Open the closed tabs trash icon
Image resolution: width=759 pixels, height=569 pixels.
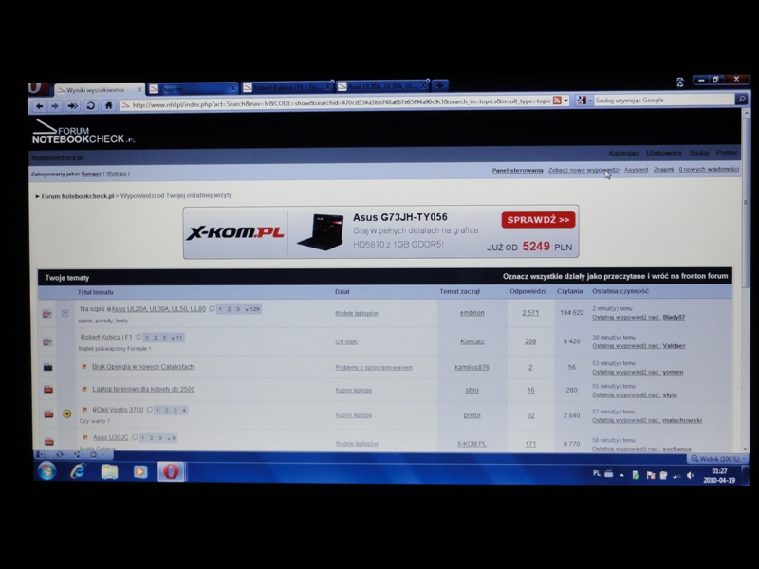pos(680,83)
